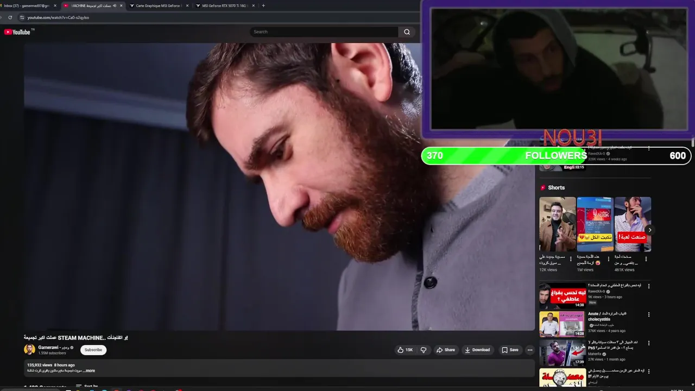Expand the description with ...more

tap(90, 371)
